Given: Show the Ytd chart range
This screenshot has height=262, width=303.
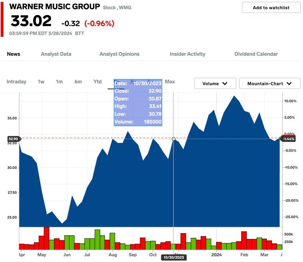Looking at the screenshot, I should pyautogui.click(x=98, y=82).
